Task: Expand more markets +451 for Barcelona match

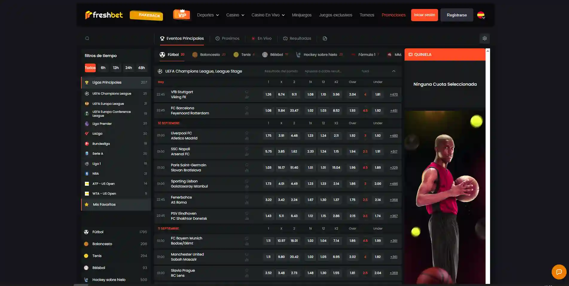Action: pos(394,110)
